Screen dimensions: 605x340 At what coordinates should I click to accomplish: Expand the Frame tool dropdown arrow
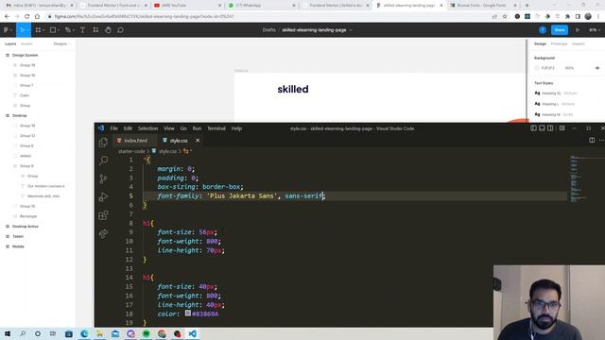point(43,30)
